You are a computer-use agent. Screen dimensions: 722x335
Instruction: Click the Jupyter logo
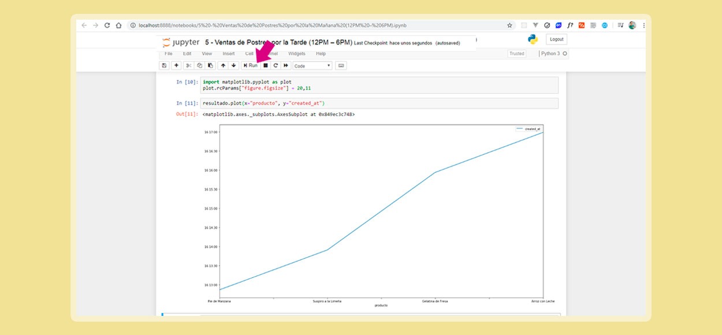click(181, 43)
